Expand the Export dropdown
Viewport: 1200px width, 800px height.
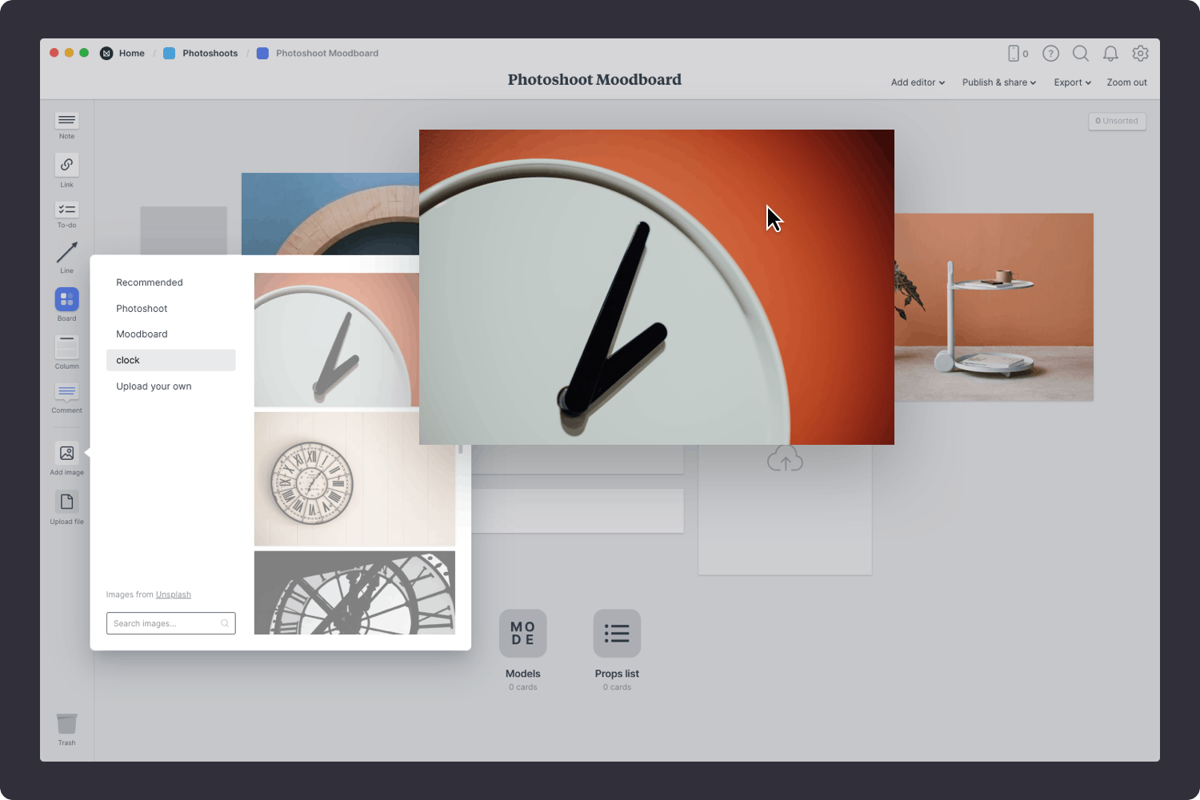pyautogui.click(x=1072, y=82)
